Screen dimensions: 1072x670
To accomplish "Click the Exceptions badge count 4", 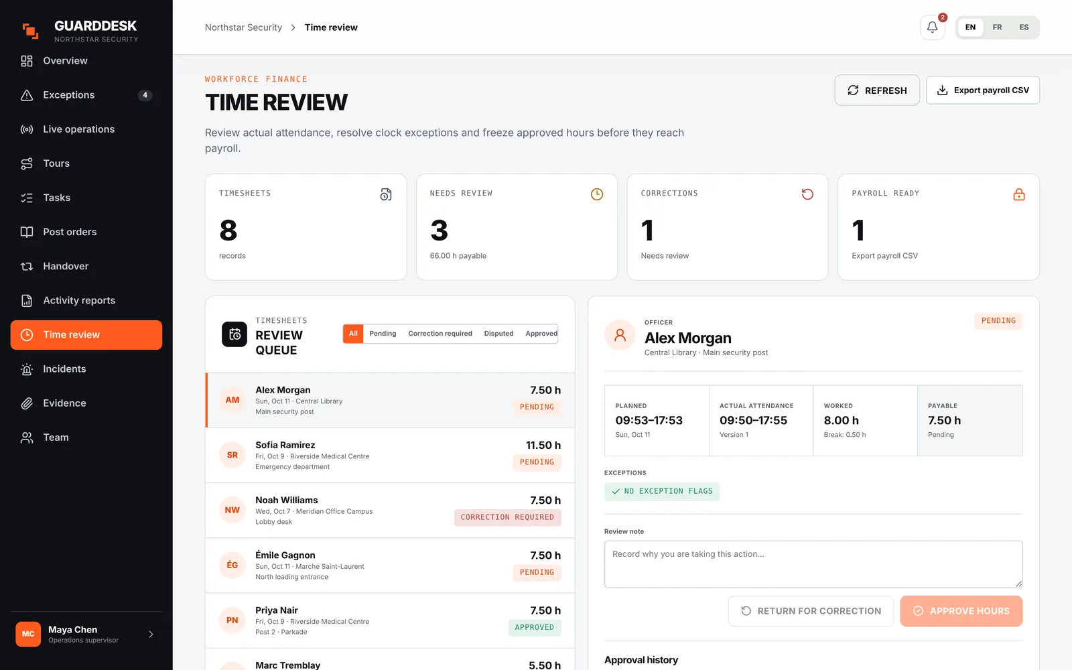I will click(145, 95).
